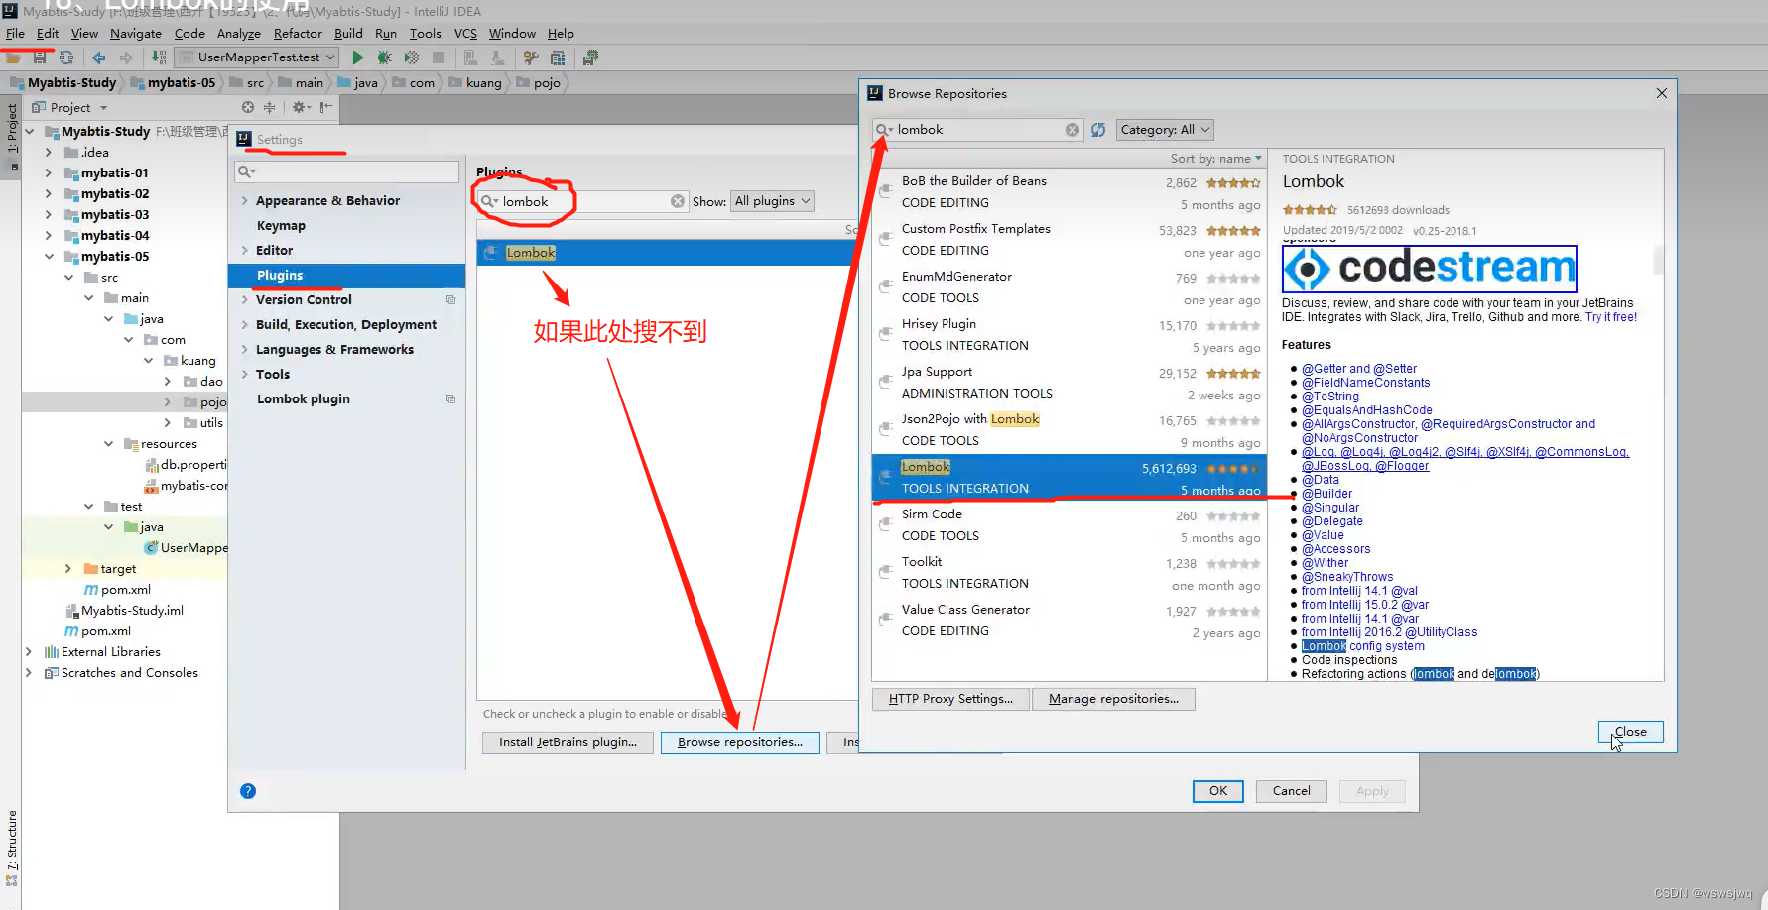Open the @Builder feature link

[x=1326, y=493]
